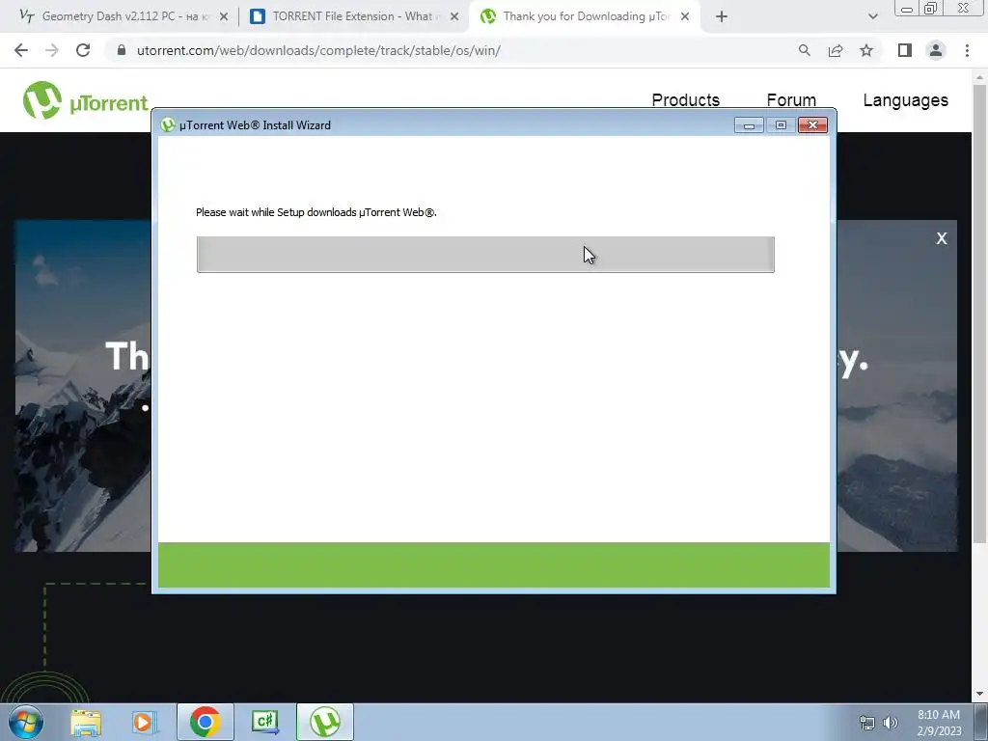Close the Install Wizard window
The width and height of the screenshot is (988, 741).
(x=812, y=125)
